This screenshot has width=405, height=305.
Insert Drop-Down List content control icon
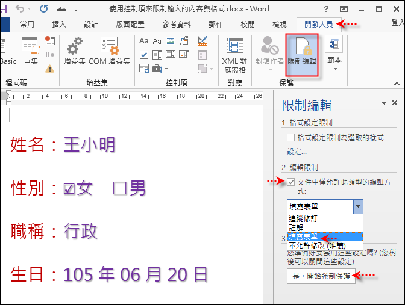(171, 54)
